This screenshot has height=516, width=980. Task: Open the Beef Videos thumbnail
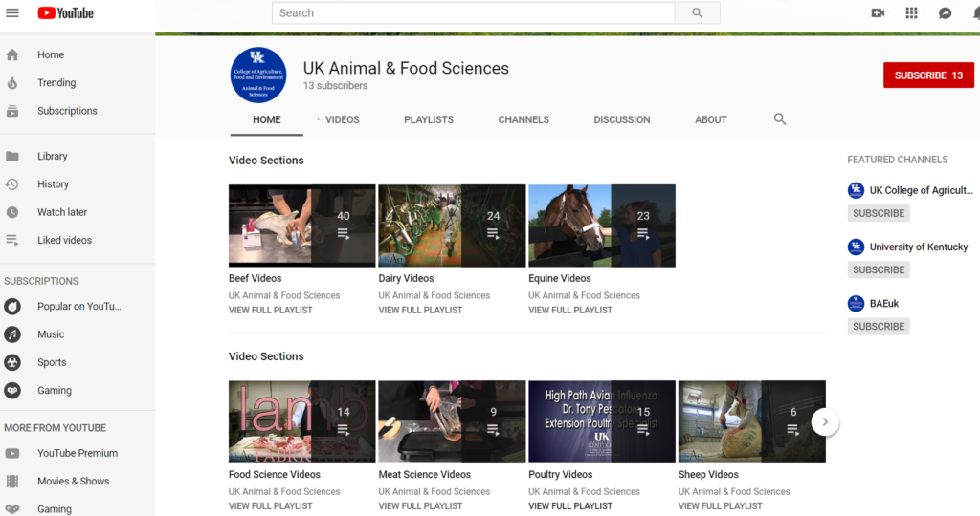(301, 226)
